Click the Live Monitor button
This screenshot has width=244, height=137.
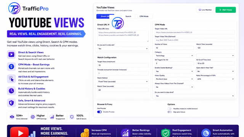(205, 10)
